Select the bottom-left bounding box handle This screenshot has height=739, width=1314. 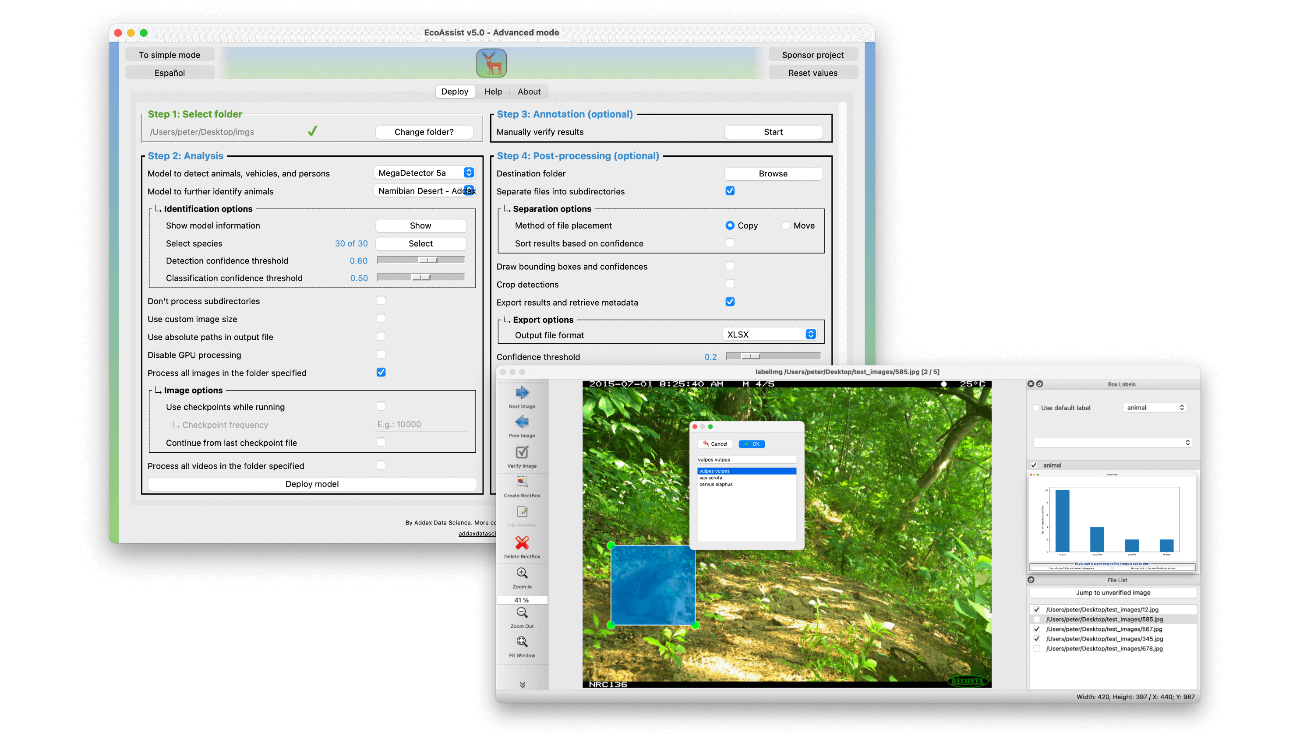point(611,625)
